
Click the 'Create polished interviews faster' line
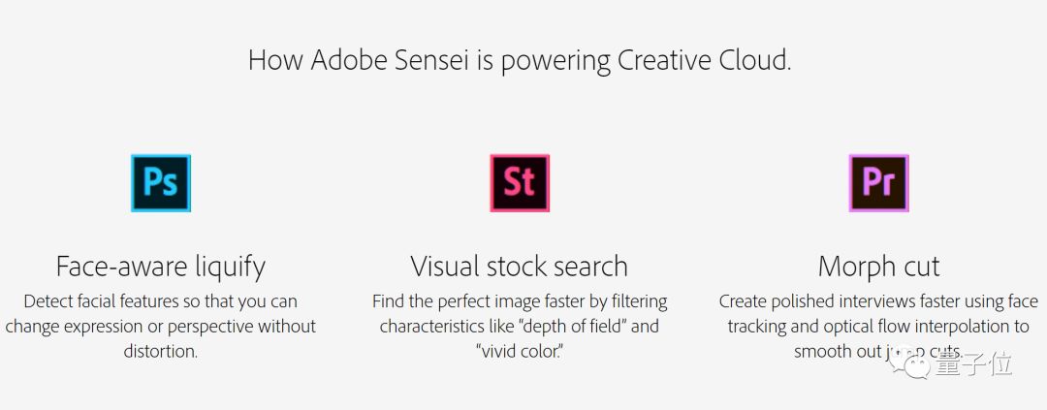pyautogui.click(x=878, y=301)
